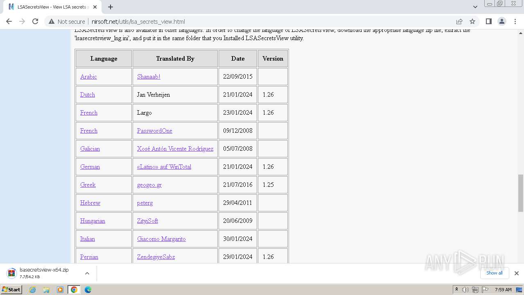The image size is (524, 295).
Task: Open the volume control tray icon
Action: click(x=465, y=290)
